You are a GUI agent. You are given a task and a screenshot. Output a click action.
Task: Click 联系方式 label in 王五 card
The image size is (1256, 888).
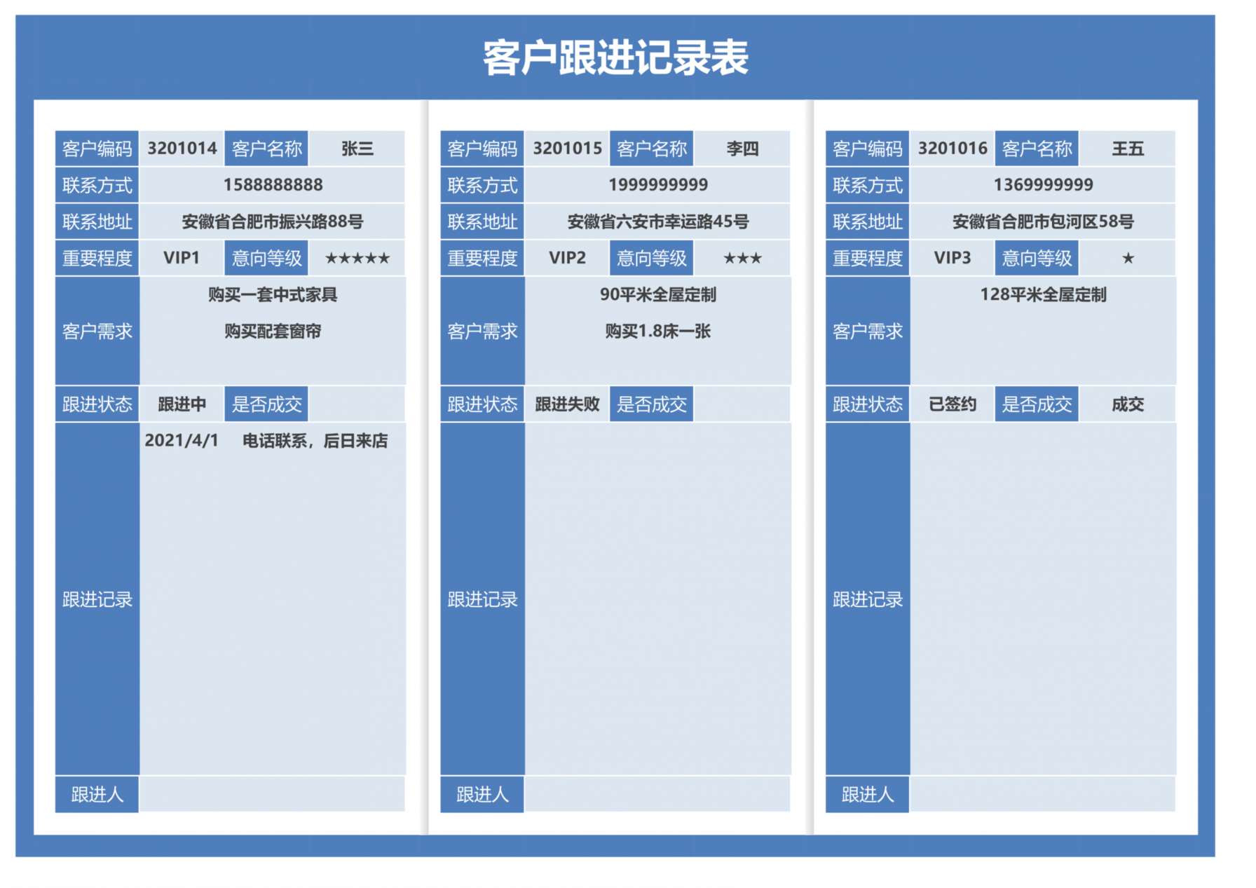pos(868,185)
